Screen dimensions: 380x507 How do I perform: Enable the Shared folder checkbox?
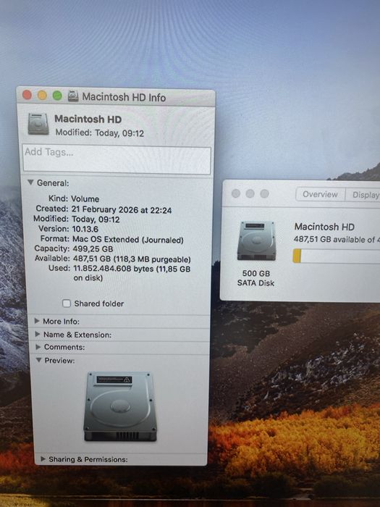[x=67, y=303]
